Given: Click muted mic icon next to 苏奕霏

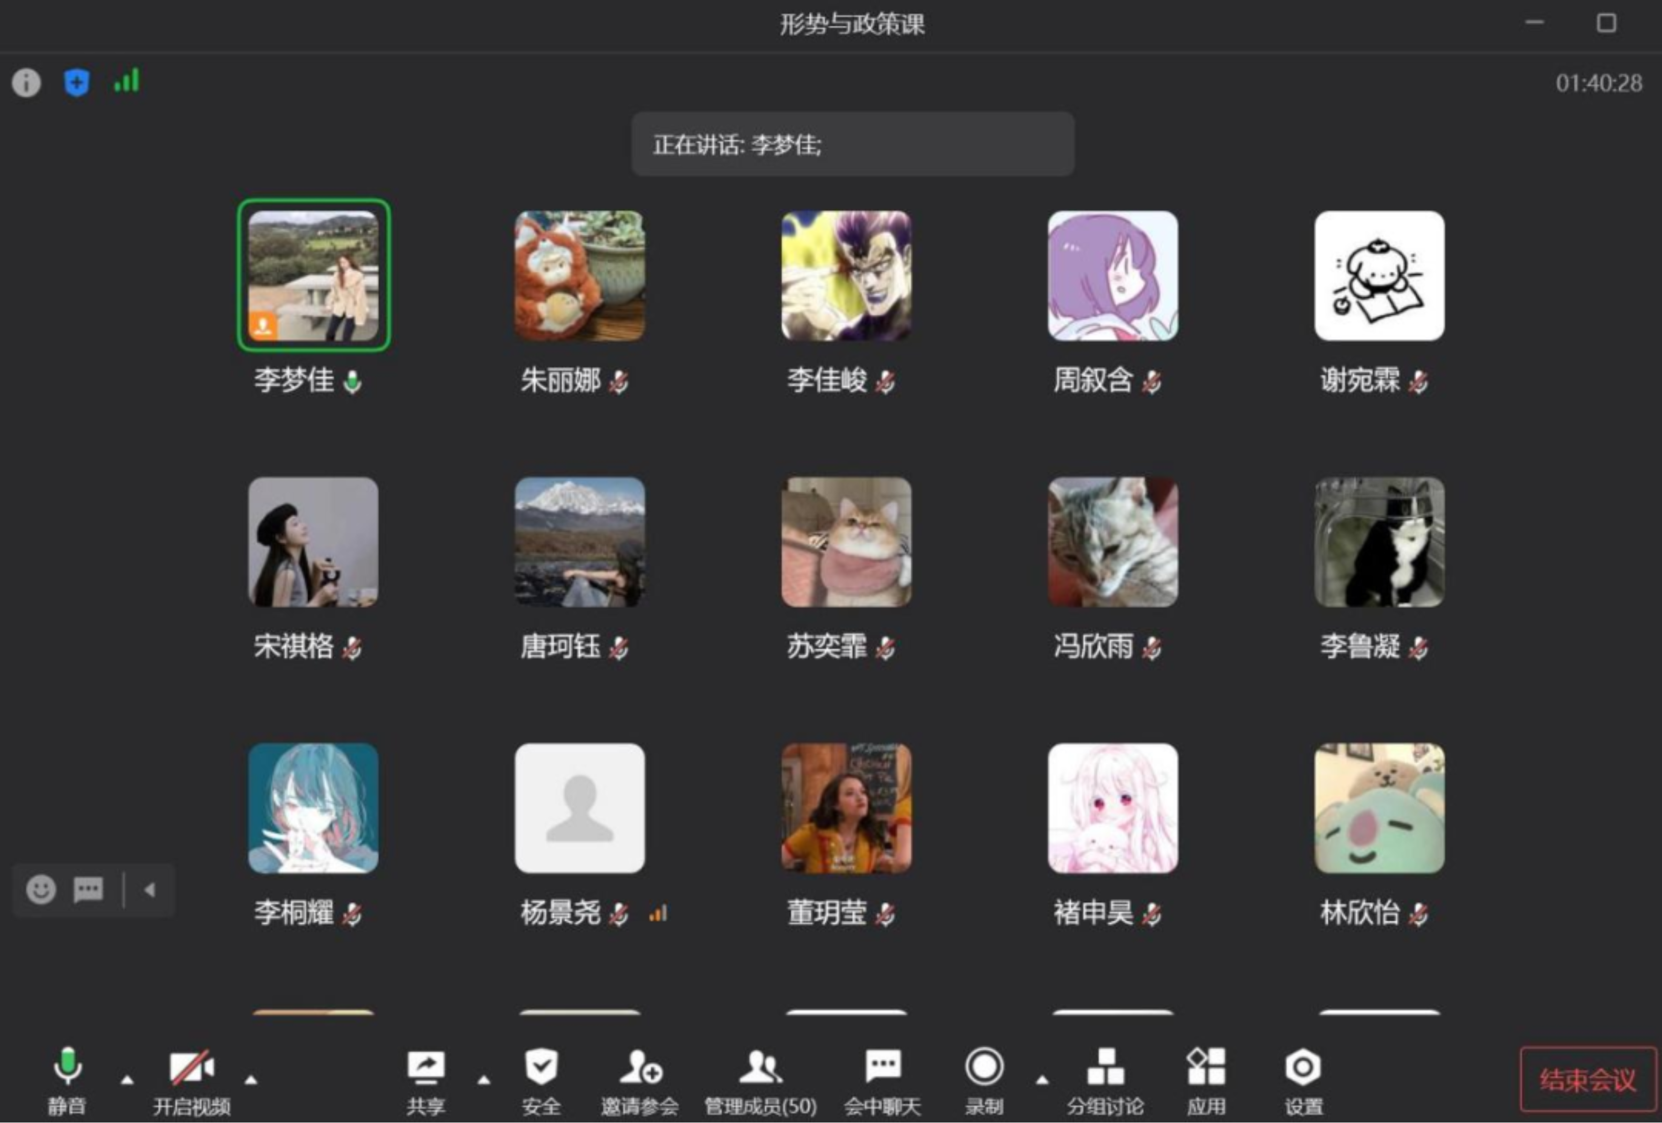Looking at the screenshot, I should 885,648.
